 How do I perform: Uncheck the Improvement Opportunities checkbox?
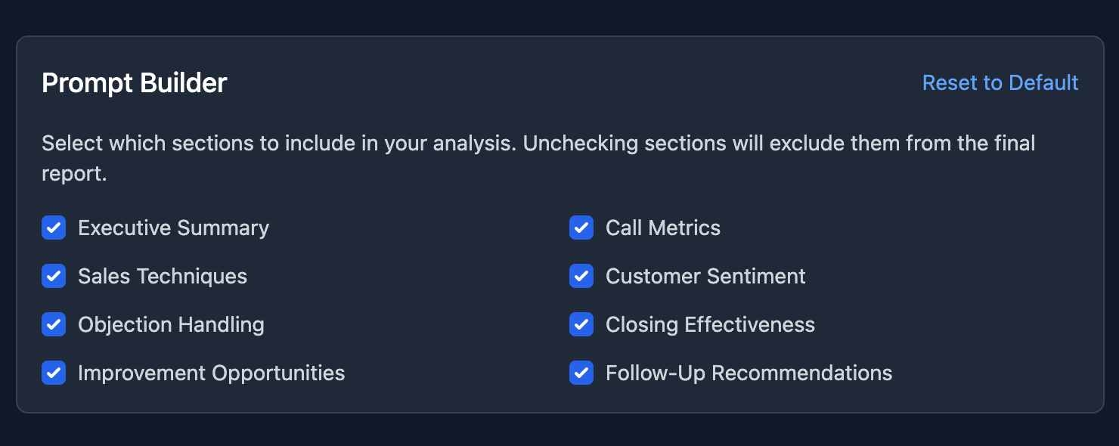tap(54, 373)
